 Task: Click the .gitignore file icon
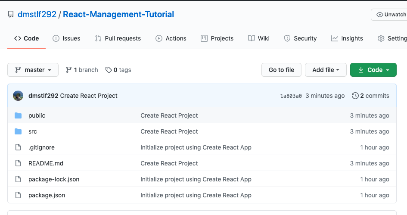[x=18, y=147]
